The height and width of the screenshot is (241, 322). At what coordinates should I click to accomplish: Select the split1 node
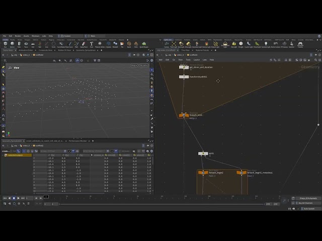point(203,154)
